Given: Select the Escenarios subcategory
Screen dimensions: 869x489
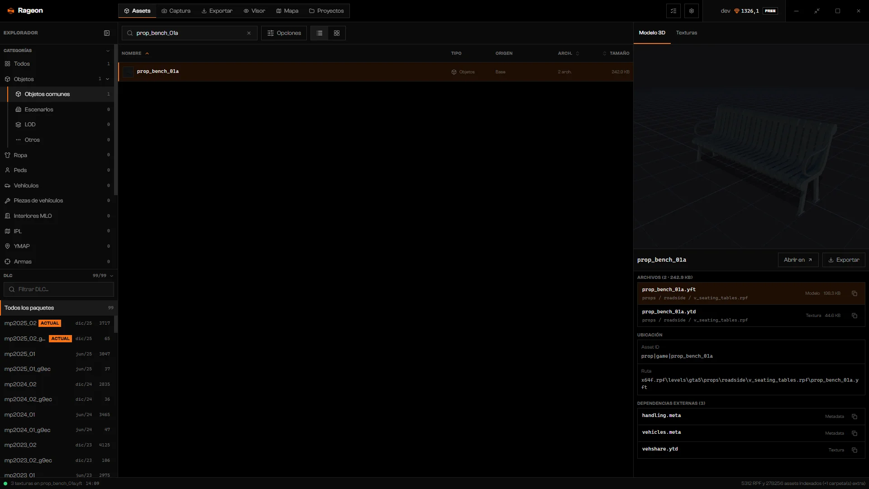Looking at the screenshot, I should coord(61,110).
